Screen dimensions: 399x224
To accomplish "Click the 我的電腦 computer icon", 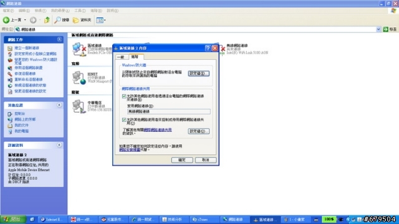I will point(10,131).
